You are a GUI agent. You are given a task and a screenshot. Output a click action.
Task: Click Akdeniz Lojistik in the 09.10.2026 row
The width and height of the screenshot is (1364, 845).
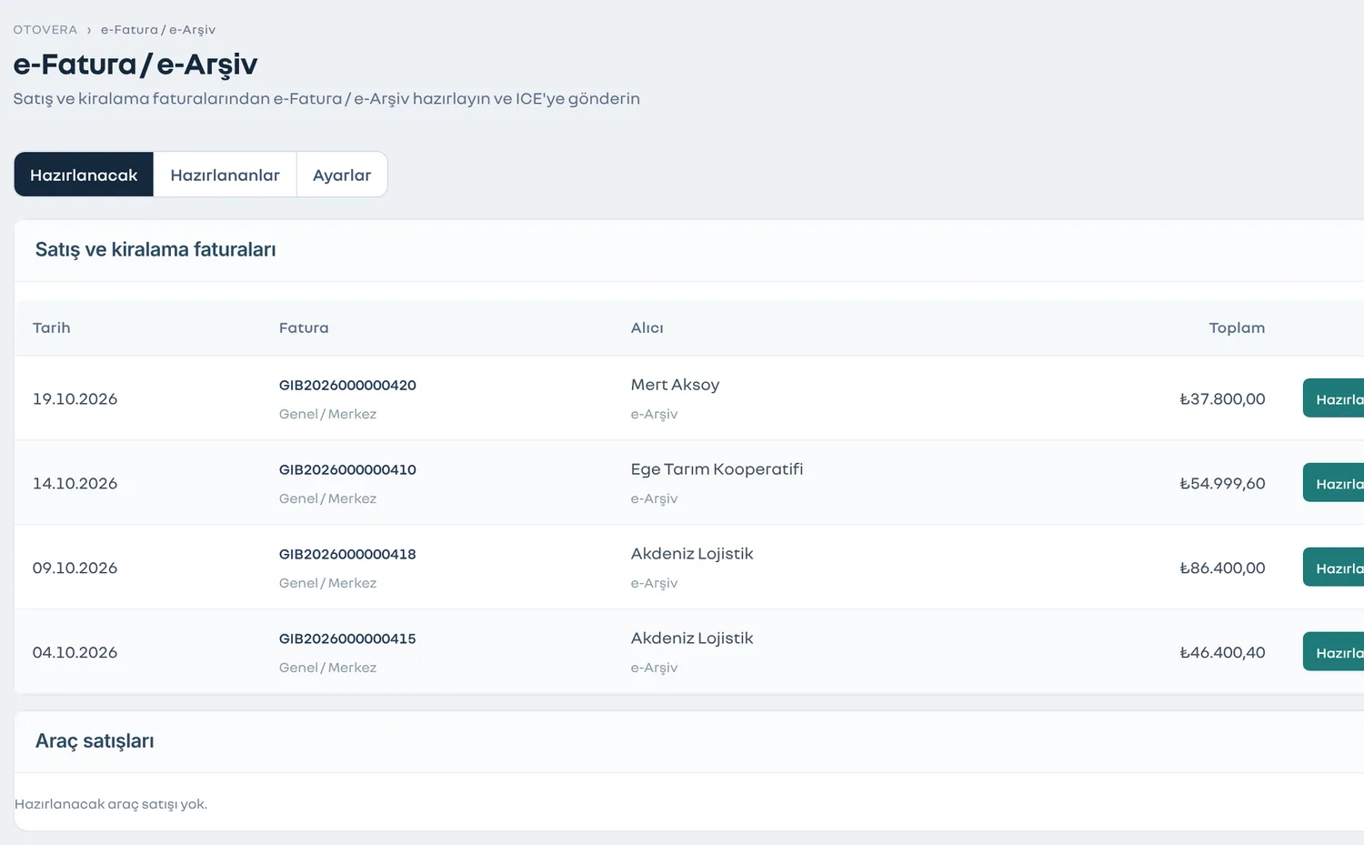[692, 554]
